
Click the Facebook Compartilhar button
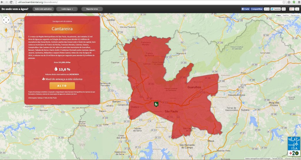click(257, 9)
